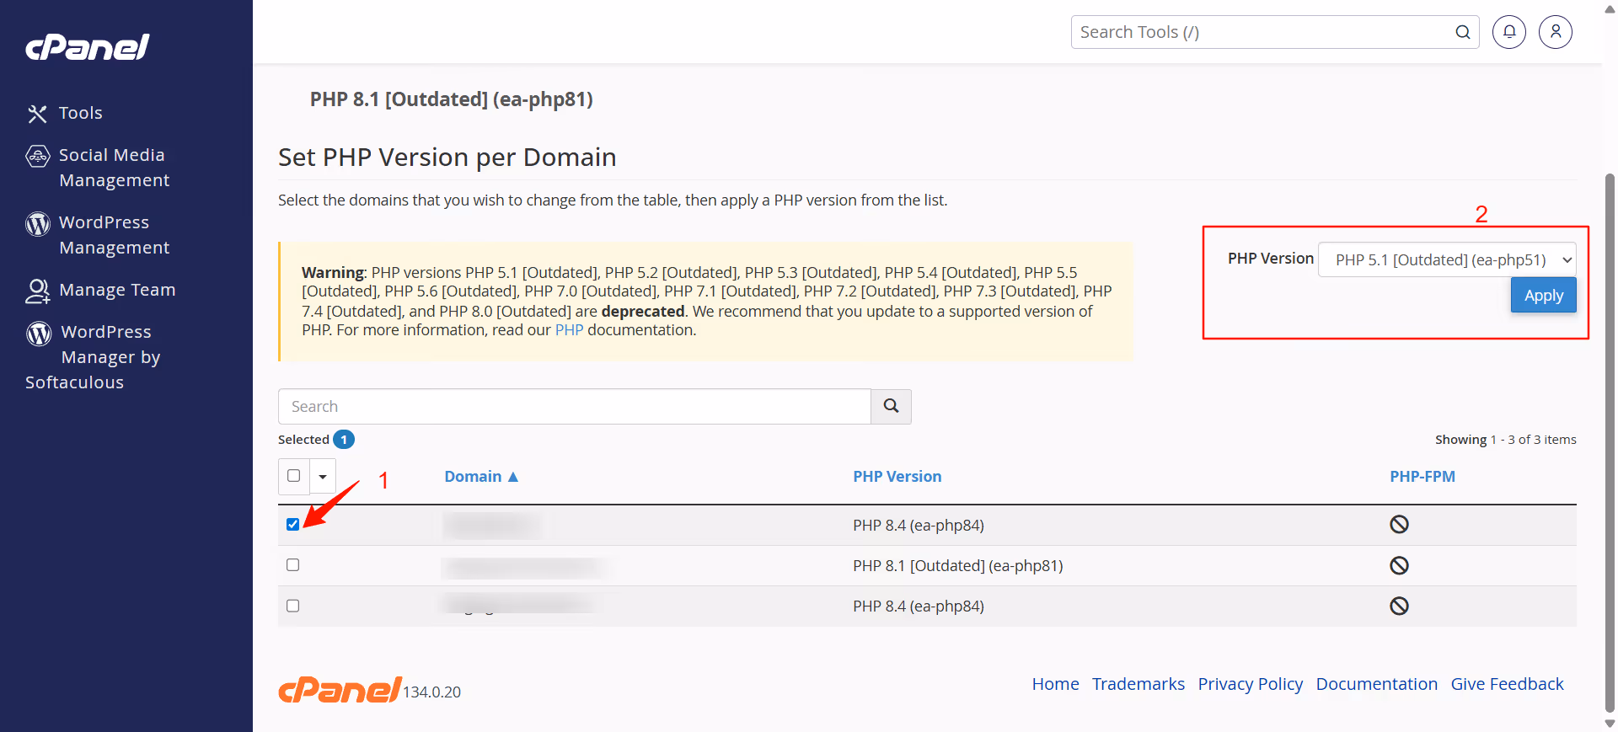
Task: Click the Apply button
Action: [x=1543, y=296]
